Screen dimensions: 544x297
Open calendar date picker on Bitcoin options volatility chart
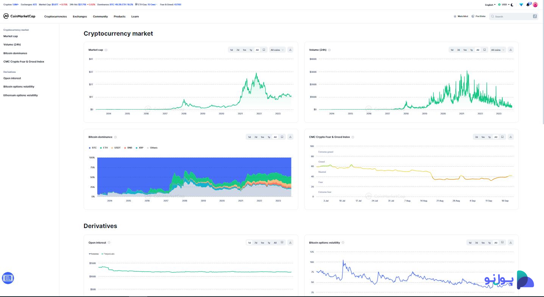pyautogui.click(x=502, y=242)
